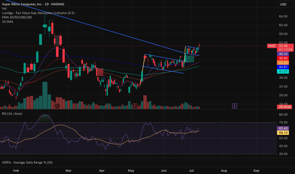Click the 42.61 EMA value label
Viewport: 295px width, 174px height.
(x=283, y=67)
